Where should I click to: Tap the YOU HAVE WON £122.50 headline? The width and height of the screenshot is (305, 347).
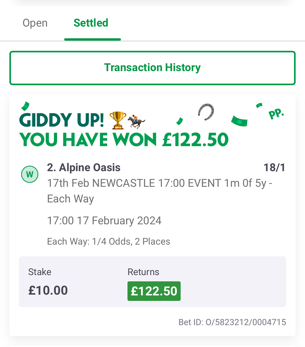click(x=124, y=140)
